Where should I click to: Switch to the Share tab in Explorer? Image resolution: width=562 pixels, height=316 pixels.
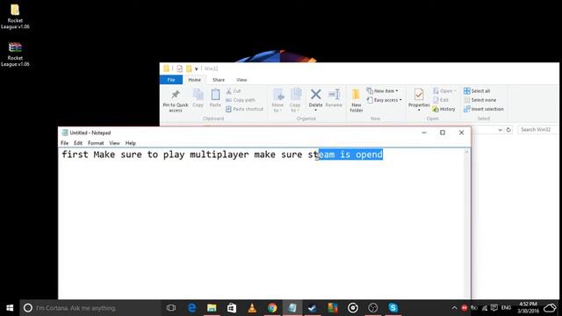[x=219, y=80]
